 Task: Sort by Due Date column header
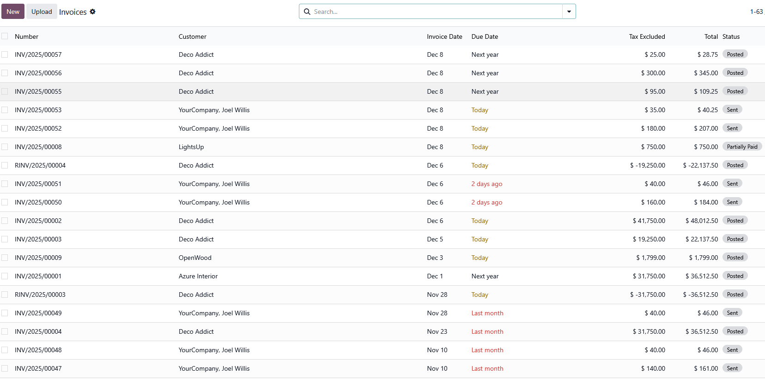pos(485,36)
